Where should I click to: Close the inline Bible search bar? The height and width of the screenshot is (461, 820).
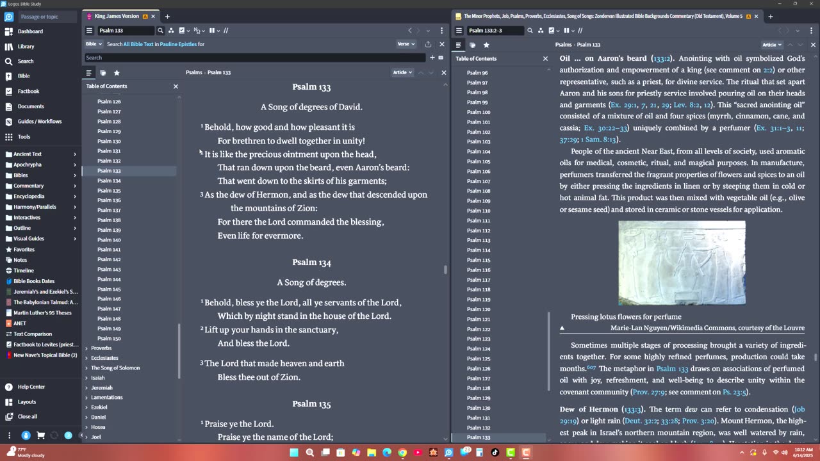pos(441,44)
